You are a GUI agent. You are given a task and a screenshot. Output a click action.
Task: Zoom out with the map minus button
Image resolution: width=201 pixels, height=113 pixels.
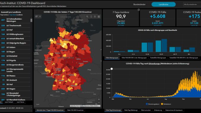pos(99,103)
